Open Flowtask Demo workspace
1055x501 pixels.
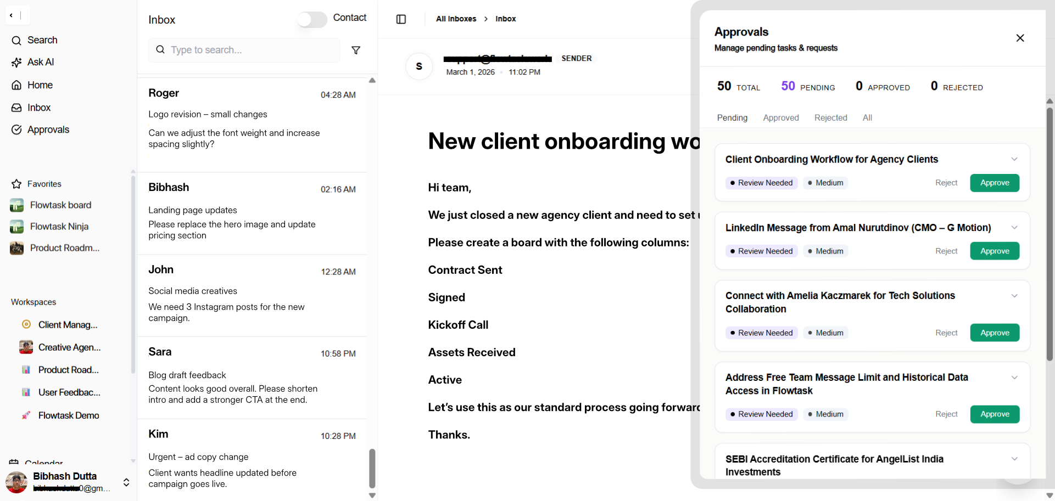tap(60, 415)
